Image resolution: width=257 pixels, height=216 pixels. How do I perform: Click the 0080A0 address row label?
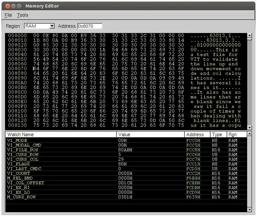[17, 83]
